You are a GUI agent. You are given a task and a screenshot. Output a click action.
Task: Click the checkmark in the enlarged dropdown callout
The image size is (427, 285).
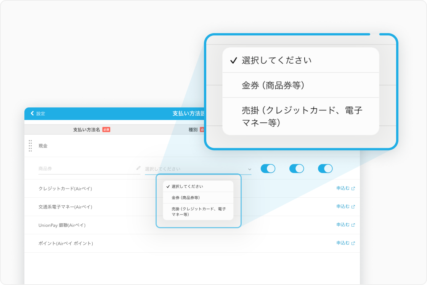[x=234, y=61]
